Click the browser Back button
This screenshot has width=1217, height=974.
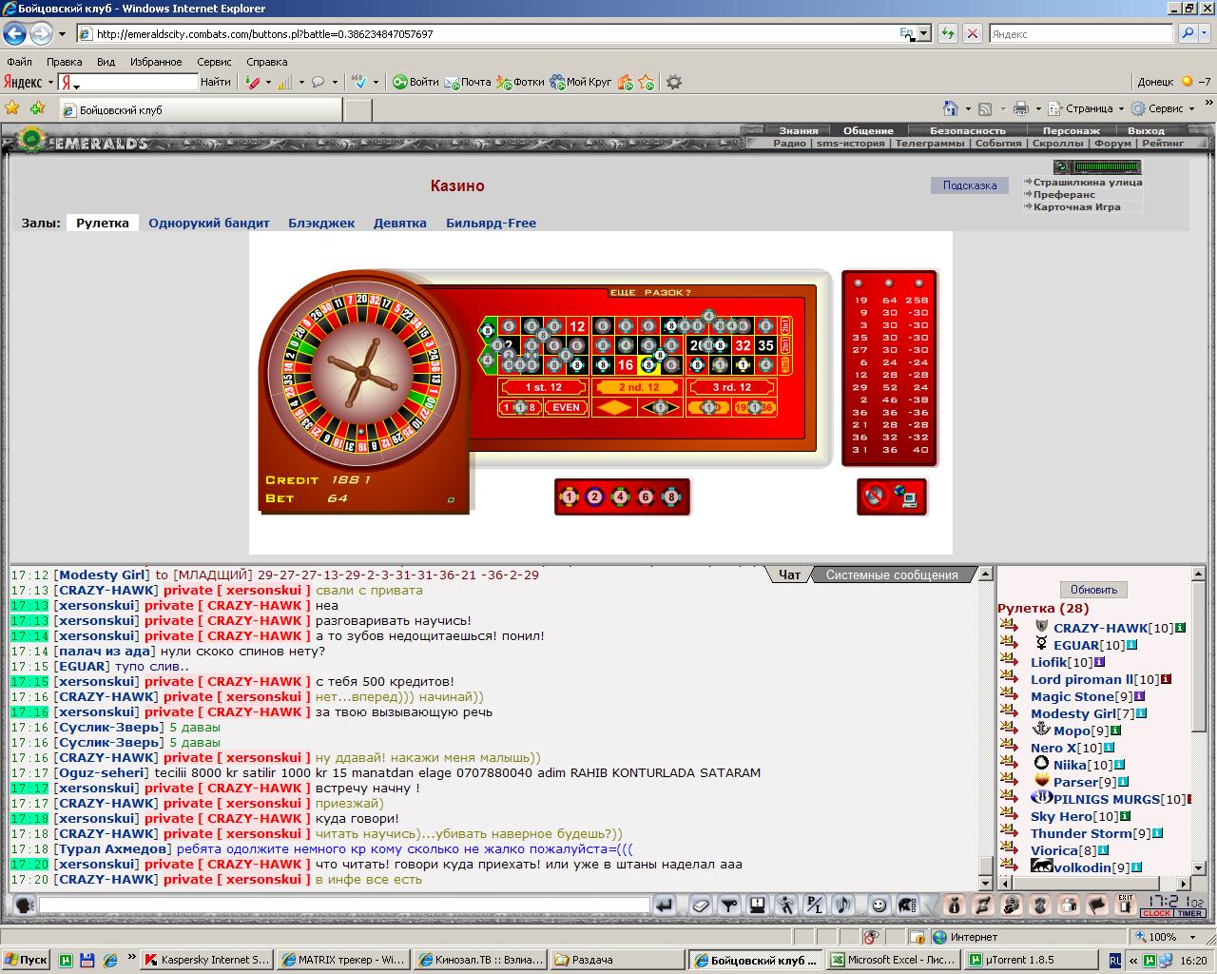tap(14, 33)
